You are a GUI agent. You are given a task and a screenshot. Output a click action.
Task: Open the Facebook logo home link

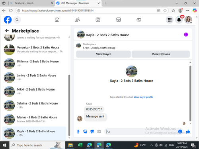8,20
